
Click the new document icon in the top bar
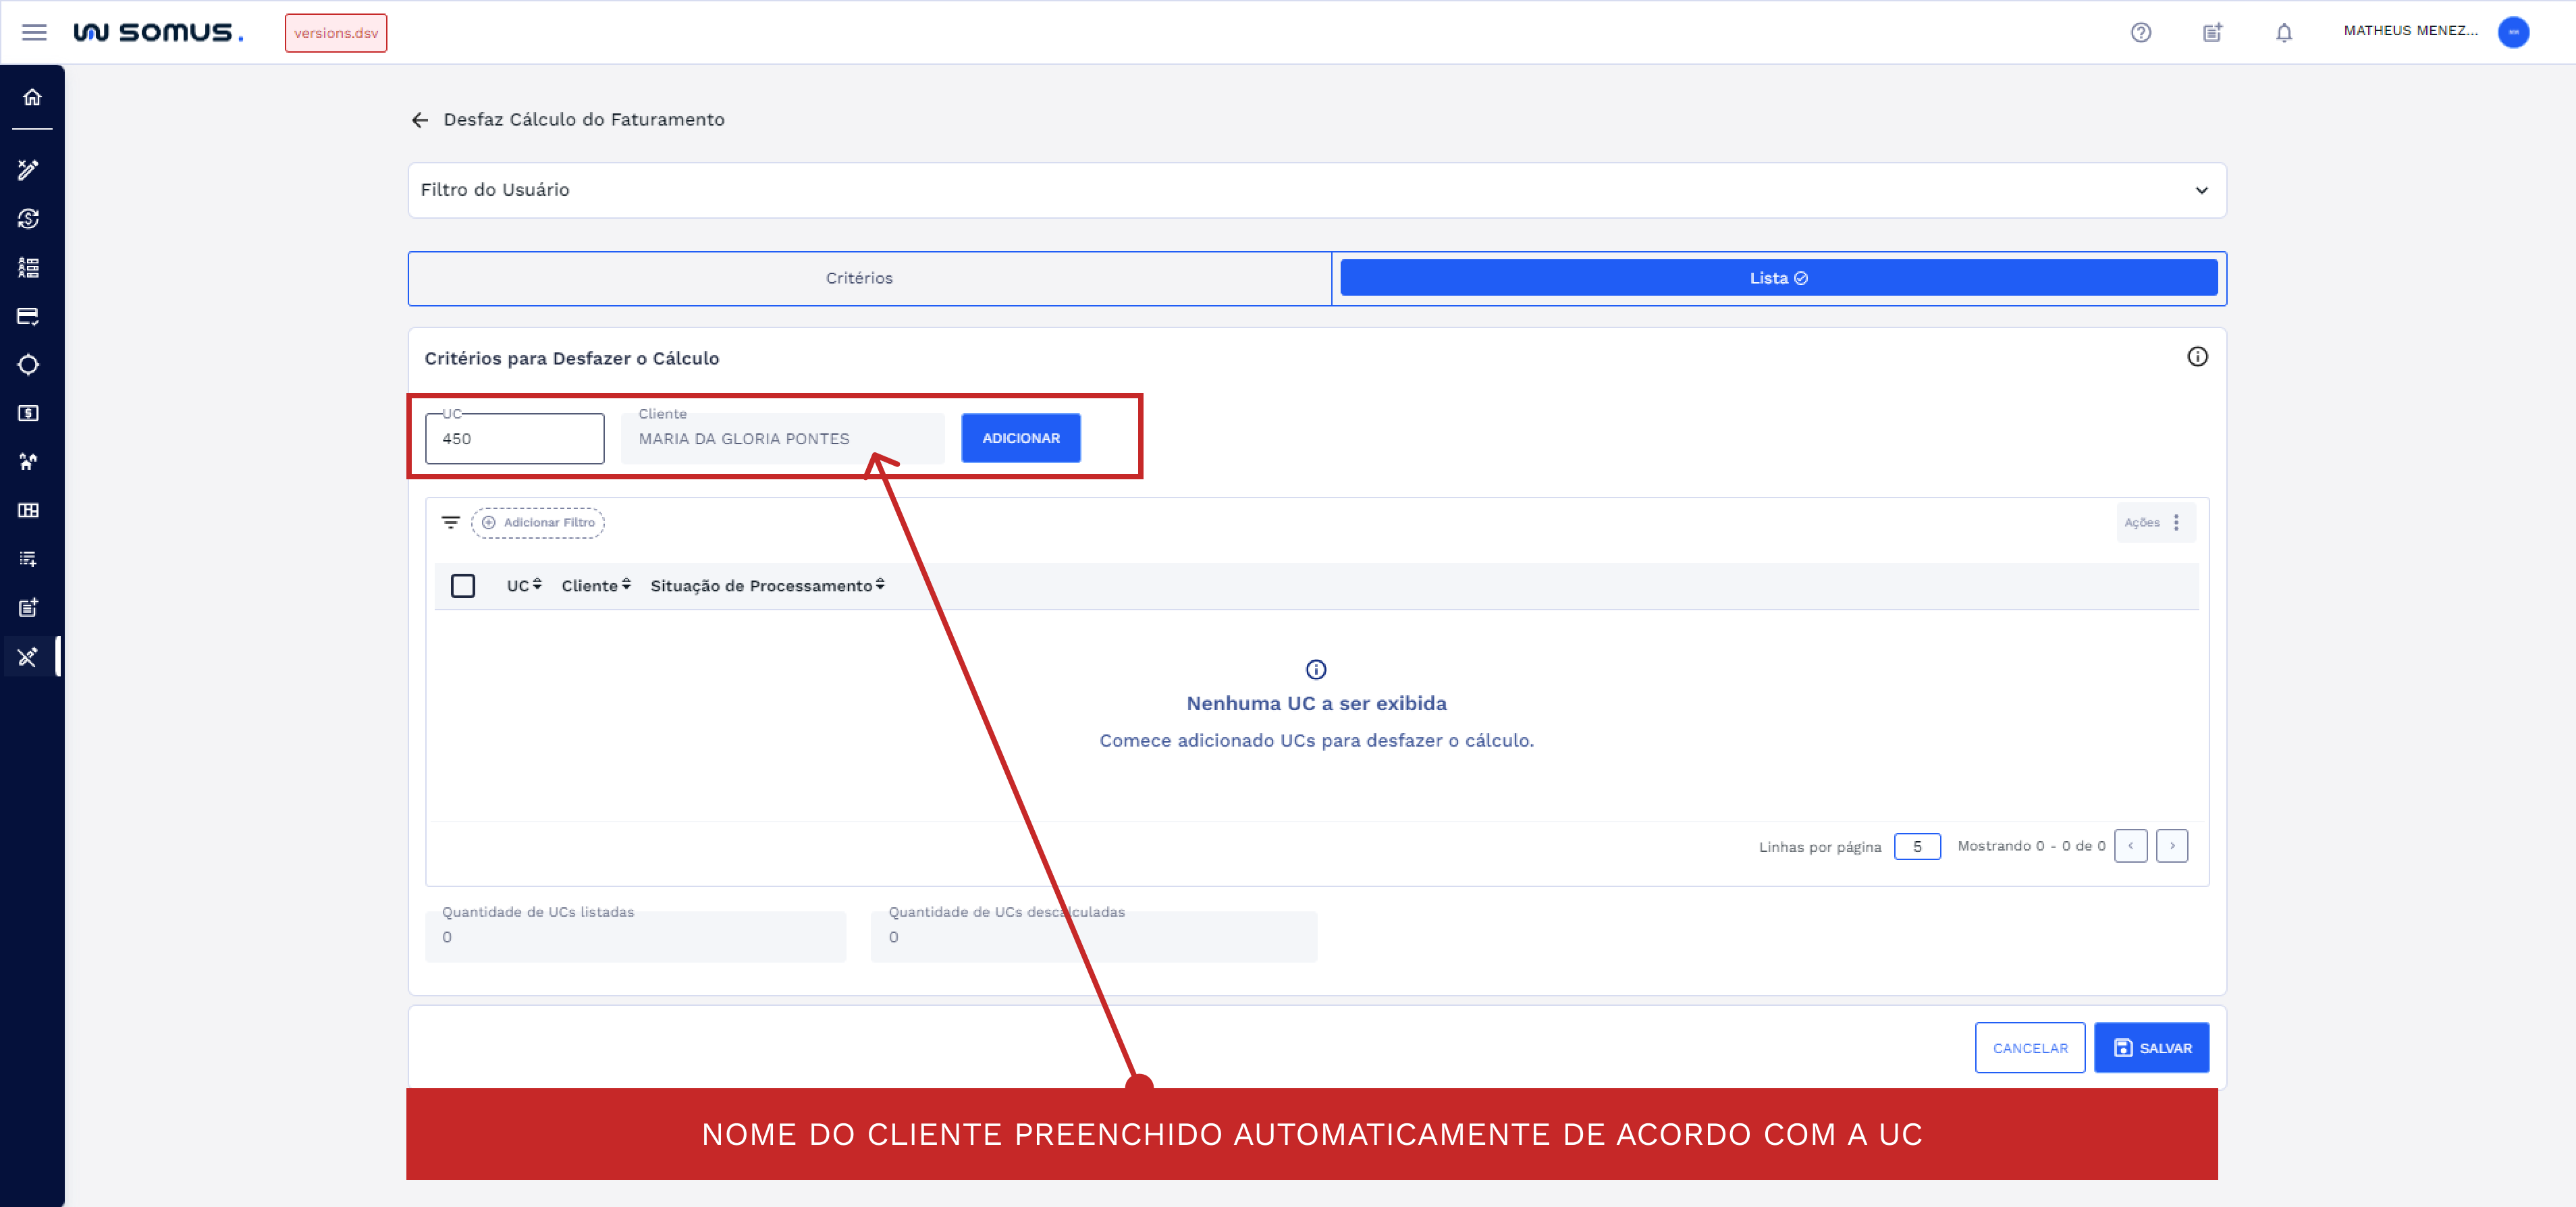click(2212, 32)
